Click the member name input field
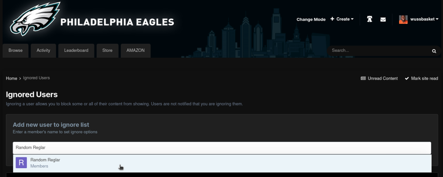The height and width of the screenshot is (177, 443). tap(221, 148)
